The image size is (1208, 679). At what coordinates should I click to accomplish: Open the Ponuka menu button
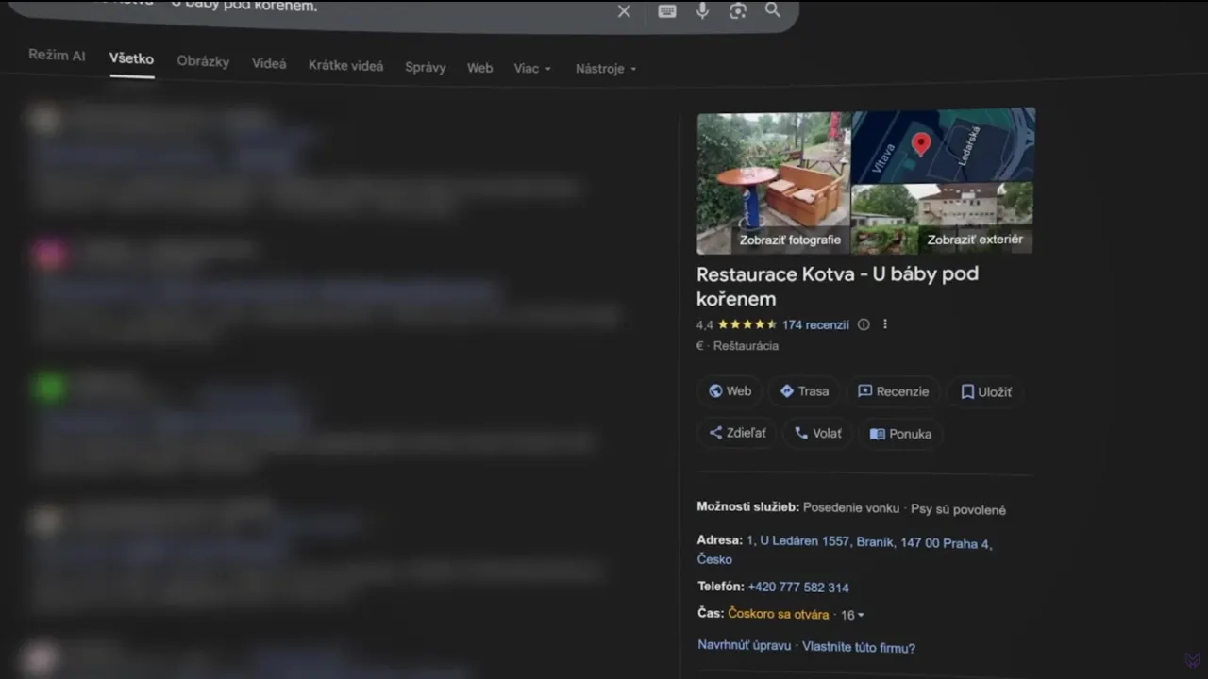[900, 434]
